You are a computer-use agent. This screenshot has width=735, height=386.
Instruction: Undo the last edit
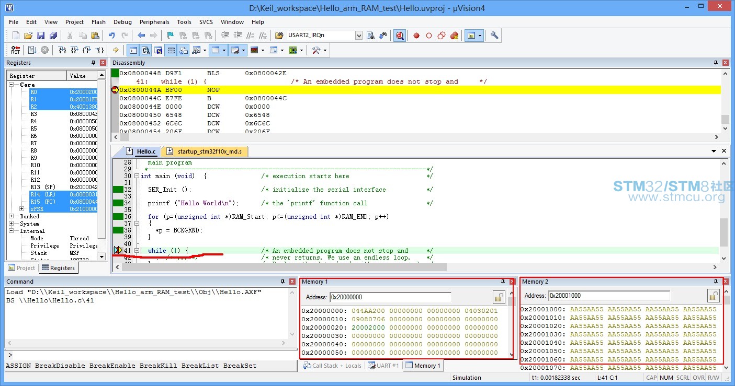[x=111, y=36]
